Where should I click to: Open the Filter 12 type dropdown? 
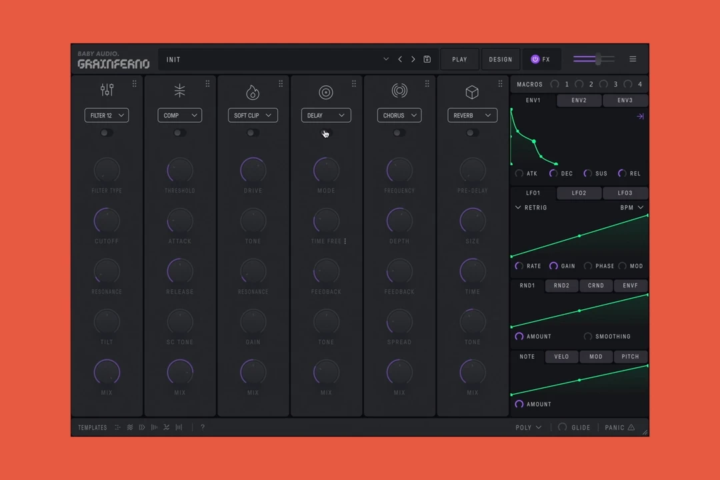107,115
